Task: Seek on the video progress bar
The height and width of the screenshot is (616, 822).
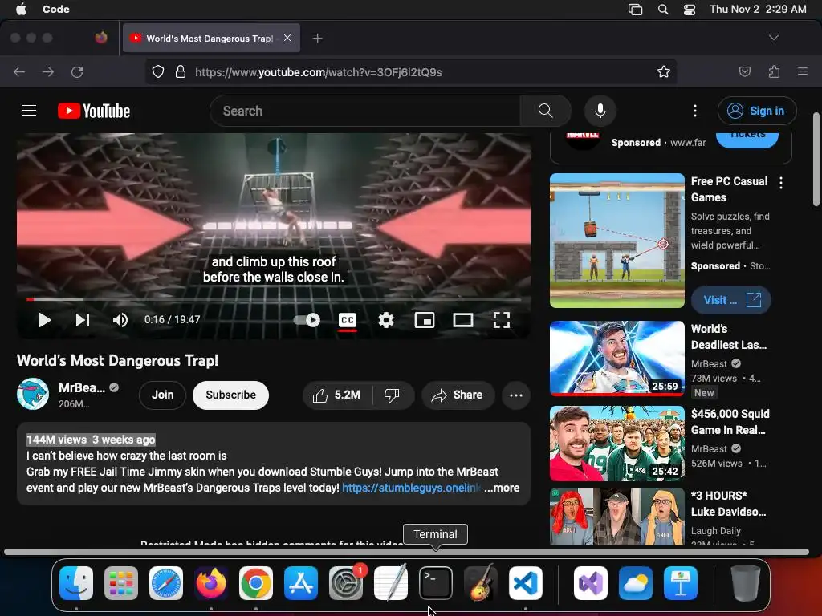Action: (274, 300)
